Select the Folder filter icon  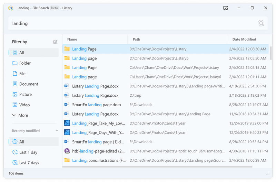click(x=15, y=63)
